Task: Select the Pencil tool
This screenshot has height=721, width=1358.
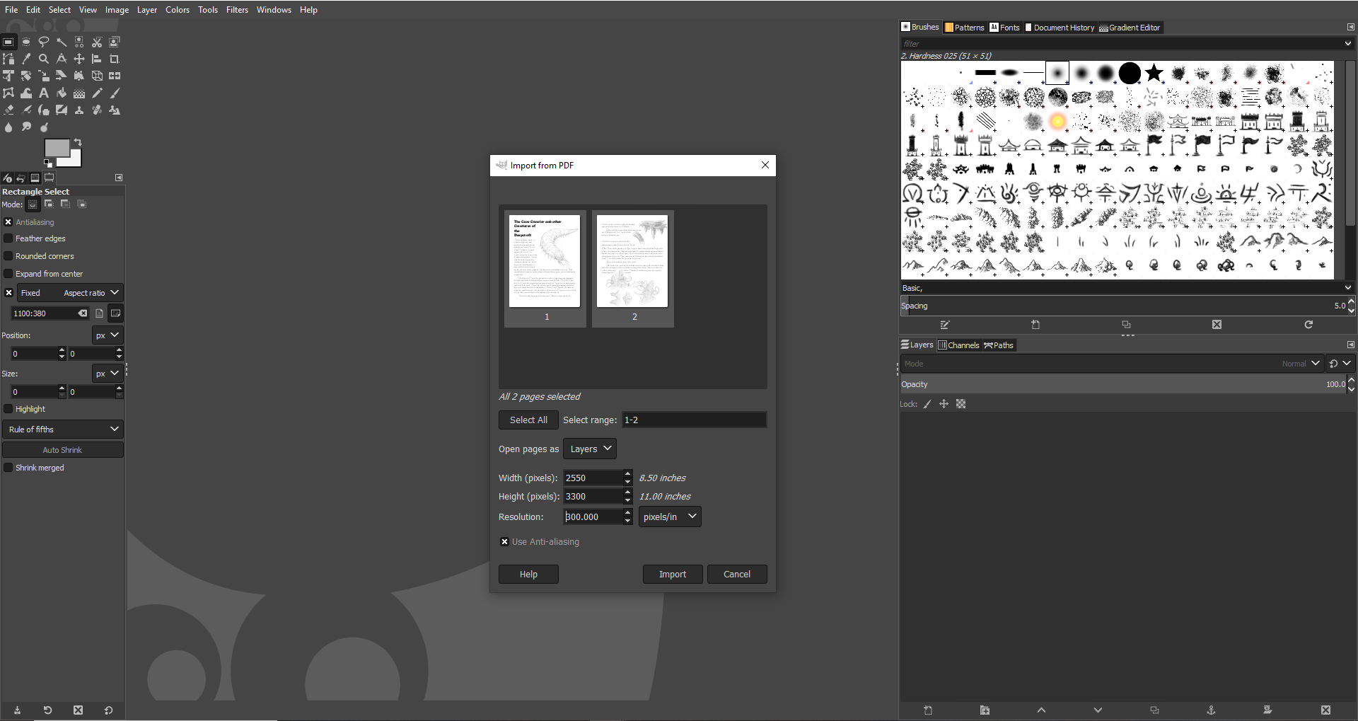Action: [x=97, y=93]
